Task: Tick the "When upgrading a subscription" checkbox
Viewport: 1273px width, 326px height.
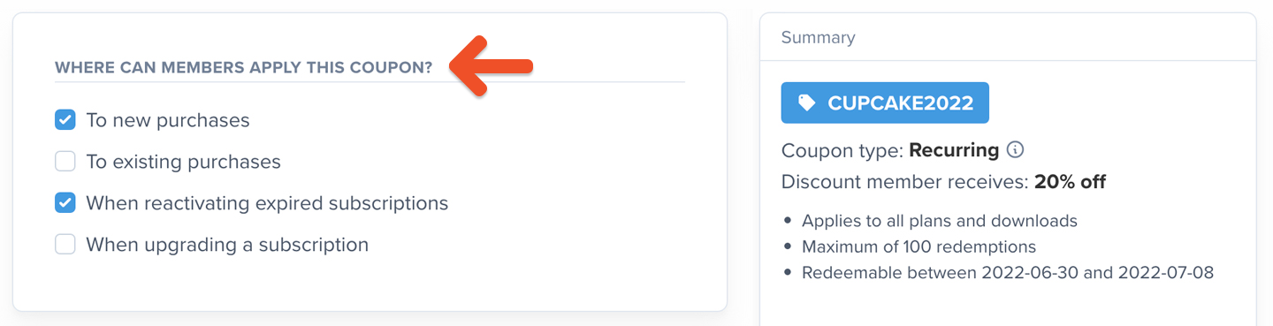Action: pos(65,245)
